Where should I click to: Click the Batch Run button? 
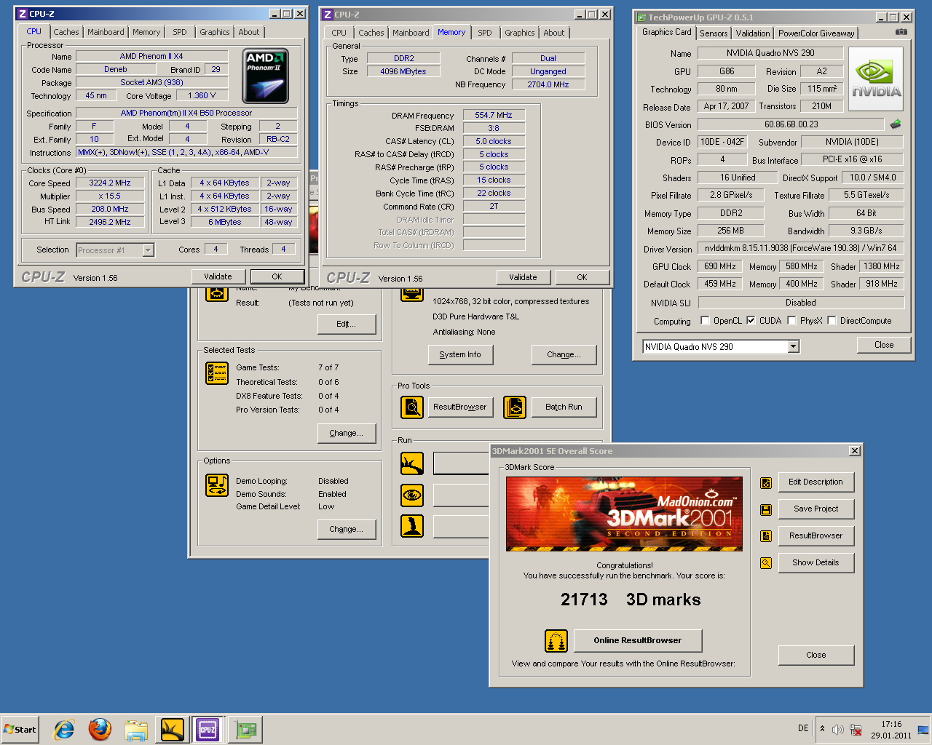point(564,407)
